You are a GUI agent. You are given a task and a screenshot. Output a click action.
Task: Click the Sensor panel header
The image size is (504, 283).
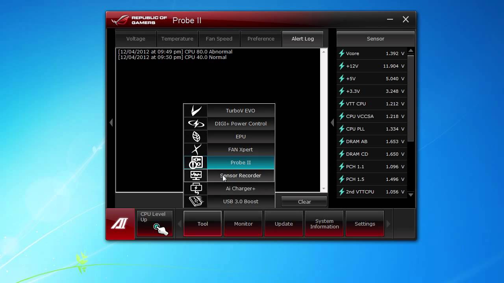pos(376,39)
